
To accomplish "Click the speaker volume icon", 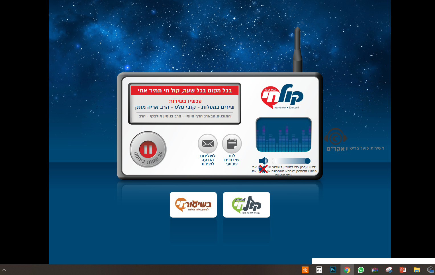I will (x=263, y=161).
